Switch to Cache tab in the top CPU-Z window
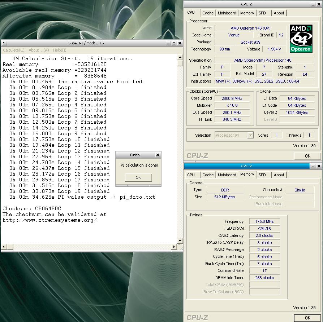 [208, 13]
